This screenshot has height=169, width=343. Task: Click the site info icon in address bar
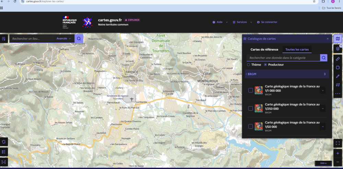pyautogui.click(x=23, y=1)
